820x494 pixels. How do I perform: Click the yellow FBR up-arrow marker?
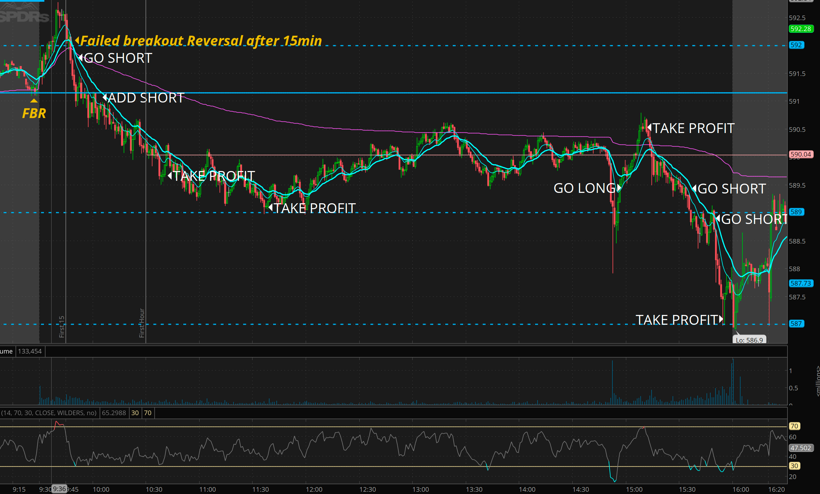pos(34,100)
